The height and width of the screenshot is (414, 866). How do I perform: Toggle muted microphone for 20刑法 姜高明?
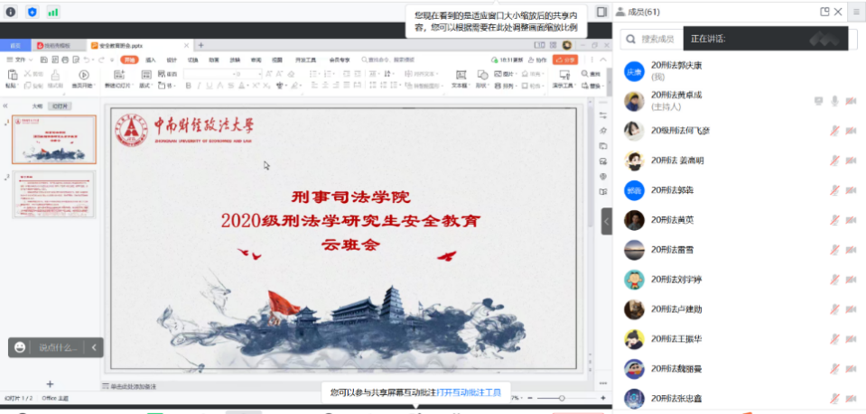[x=835, y=161]
